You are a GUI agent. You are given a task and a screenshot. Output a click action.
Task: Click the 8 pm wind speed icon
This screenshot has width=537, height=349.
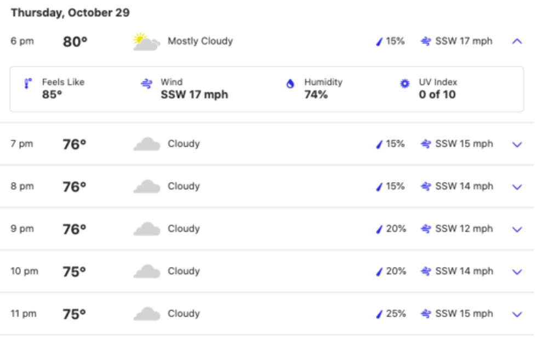tap(426, 187)
